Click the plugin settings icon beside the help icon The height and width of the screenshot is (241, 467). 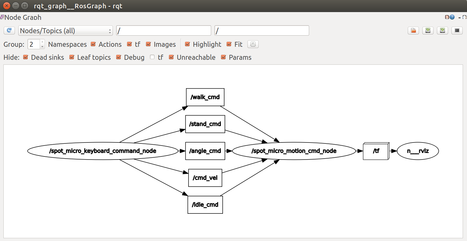(447, 17)
